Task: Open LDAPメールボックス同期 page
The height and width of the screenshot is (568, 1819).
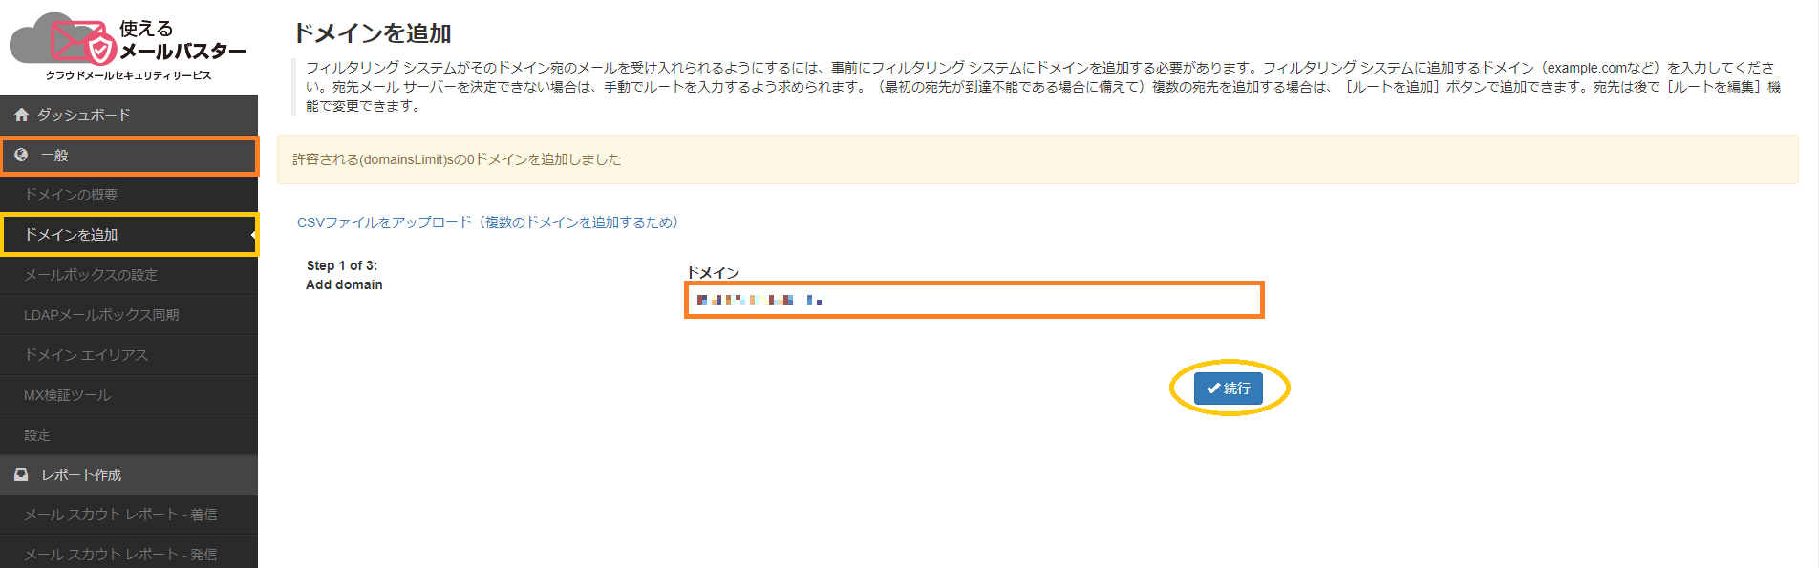Action: coord(129,315)
